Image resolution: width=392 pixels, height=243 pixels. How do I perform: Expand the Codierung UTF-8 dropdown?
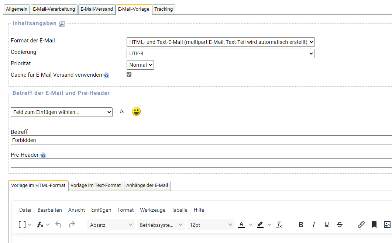coord(220,53)
